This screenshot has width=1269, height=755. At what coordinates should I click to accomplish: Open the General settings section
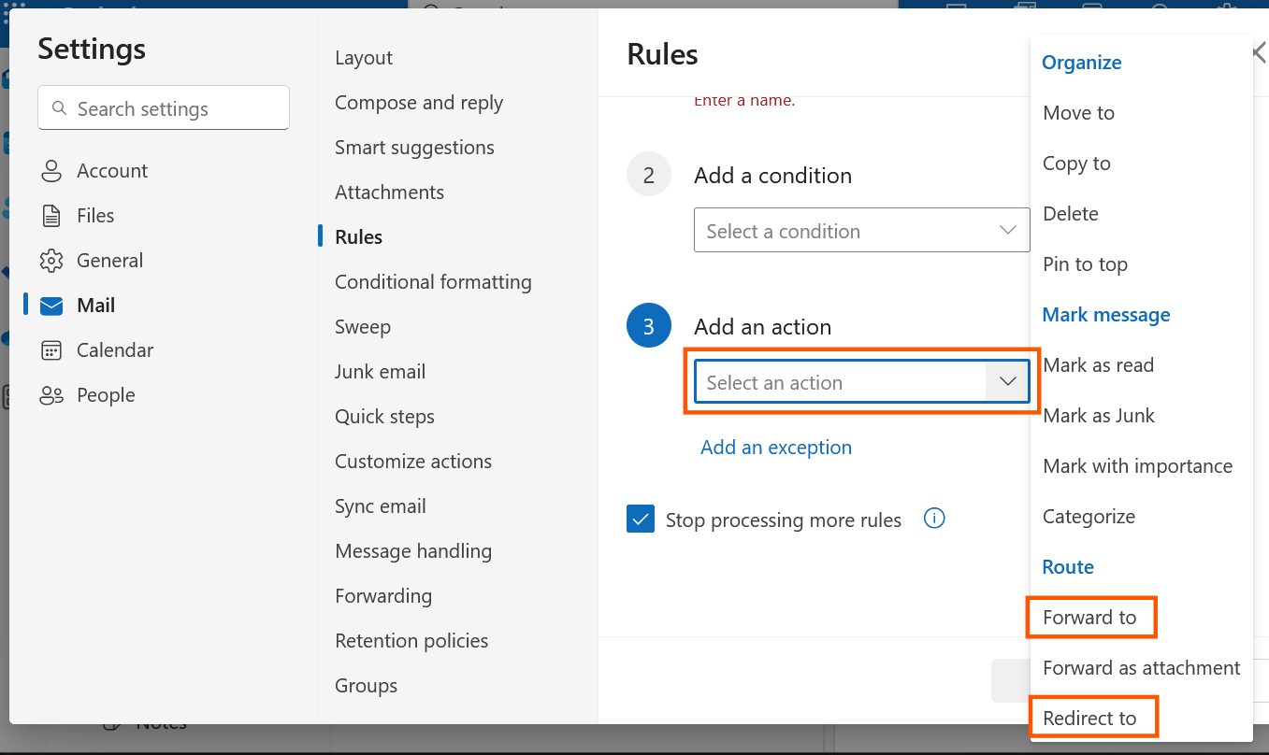click(109, 261)
